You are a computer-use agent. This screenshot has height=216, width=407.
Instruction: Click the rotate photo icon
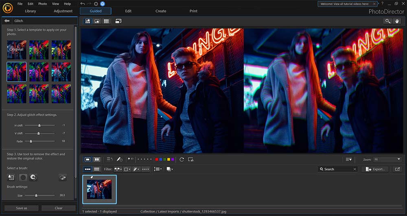[182, 160]
